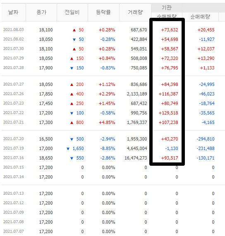Select the date 2021.07.08
Viewport: 225px width, 236px height.
pos(14,222)
